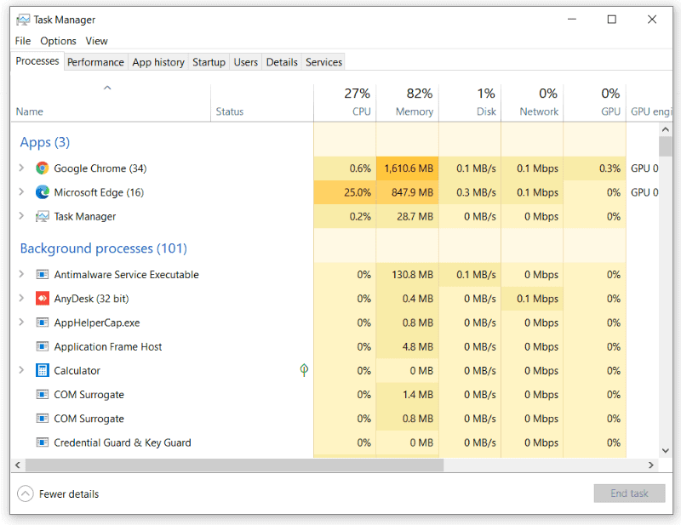Expand the Google Chrome process group

pos(21,168)
